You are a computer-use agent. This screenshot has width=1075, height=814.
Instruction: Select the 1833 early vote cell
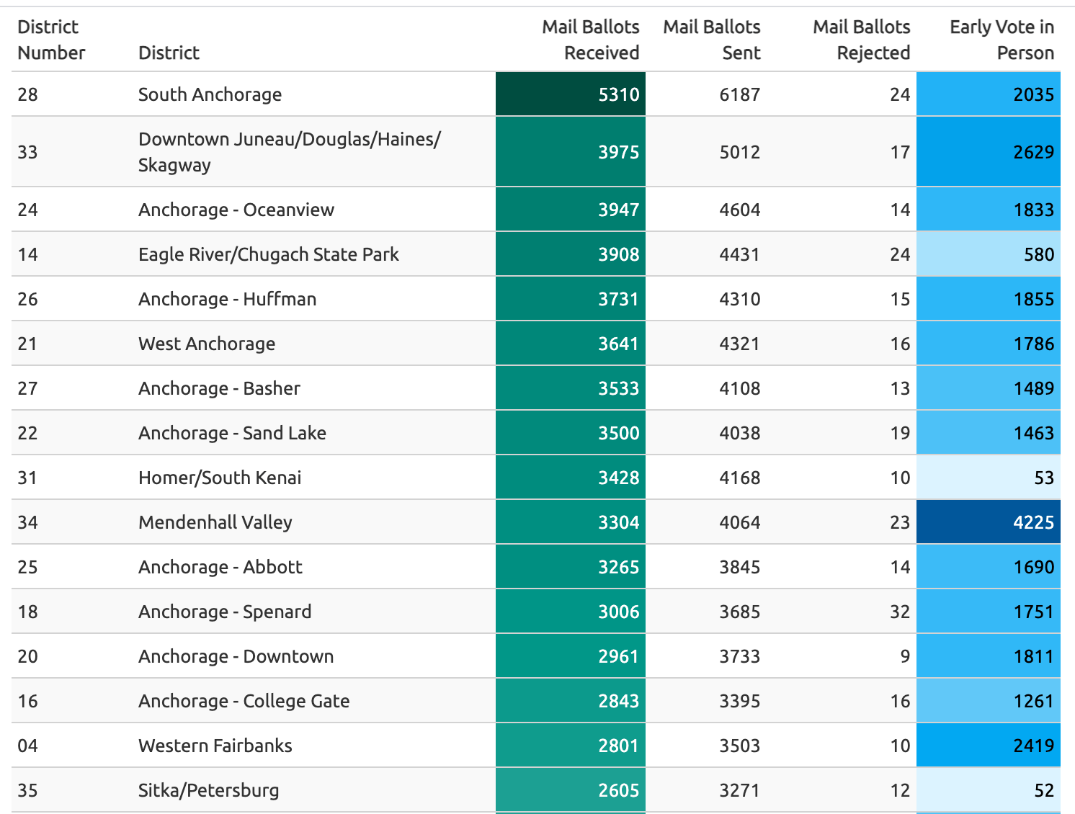pyautogui.click(x=989, y=210)
